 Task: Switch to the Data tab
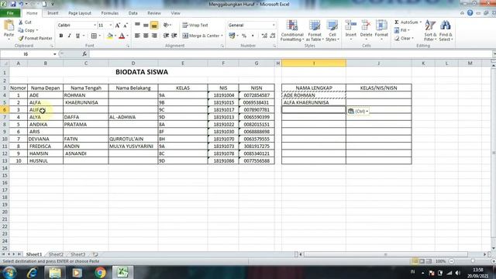point(133,13)
